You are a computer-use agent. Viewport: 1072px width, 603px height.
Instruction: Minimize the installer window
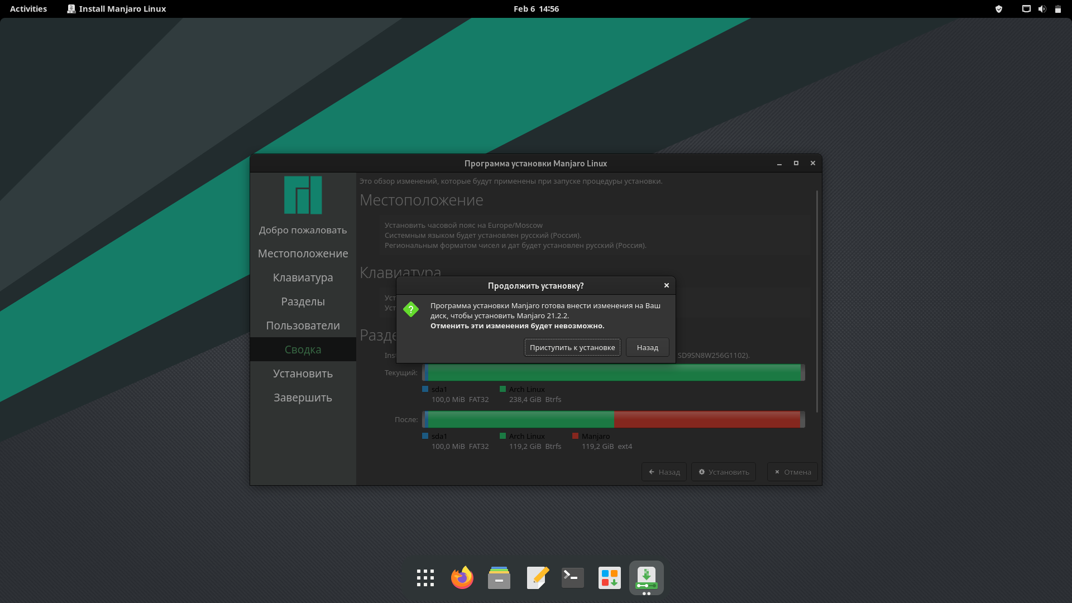pyautogui.click(x=779, y=164)
